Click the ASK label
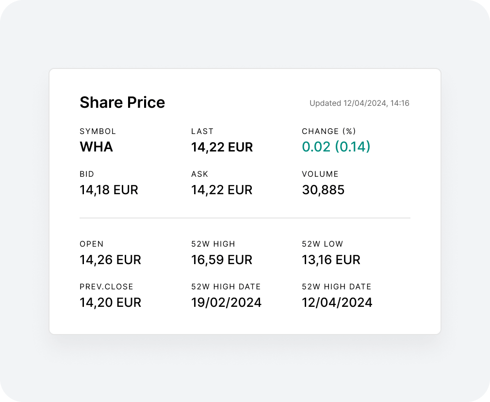 click(200, 174)
